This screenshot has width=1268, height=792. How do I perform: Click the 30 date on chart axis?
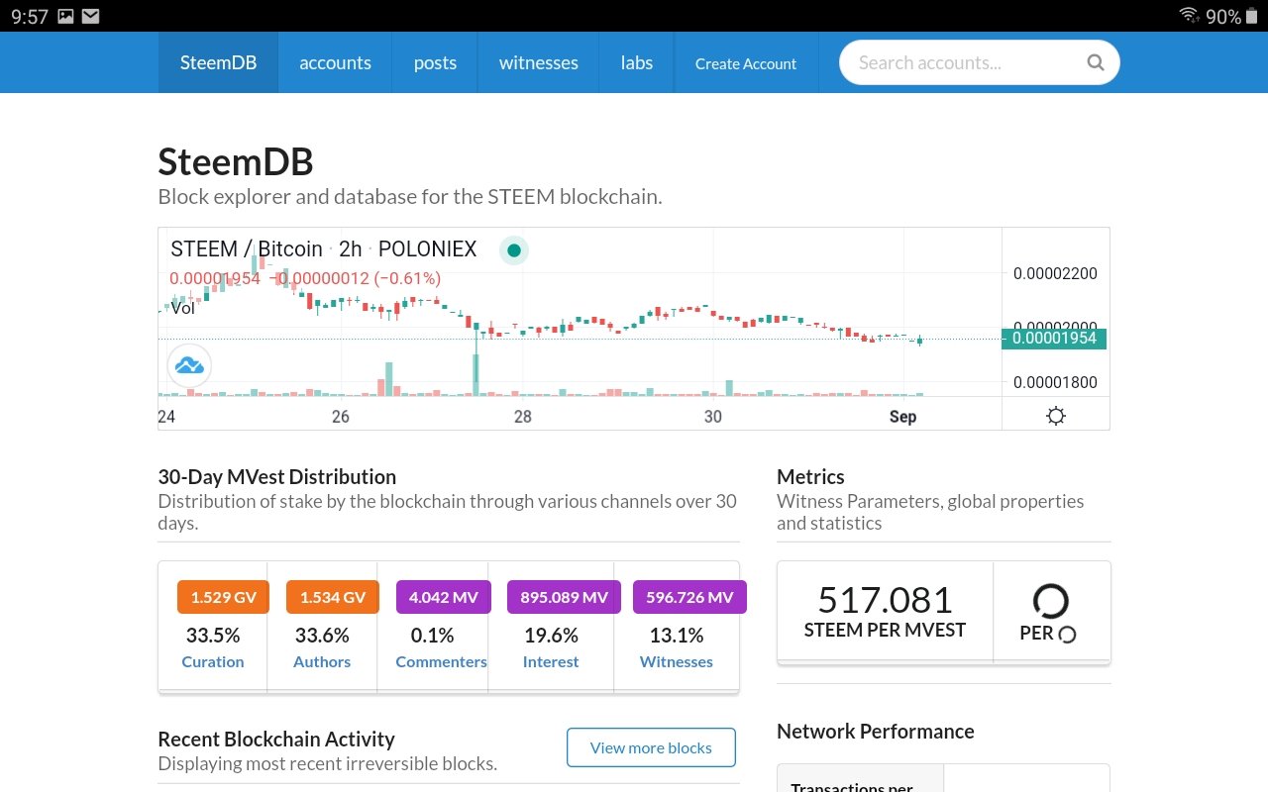713,417
